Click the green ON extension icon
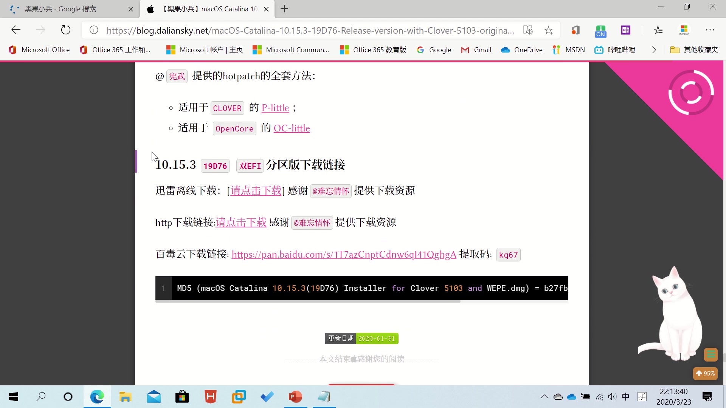This screenshot has height=408, width=726. point(600,31)
